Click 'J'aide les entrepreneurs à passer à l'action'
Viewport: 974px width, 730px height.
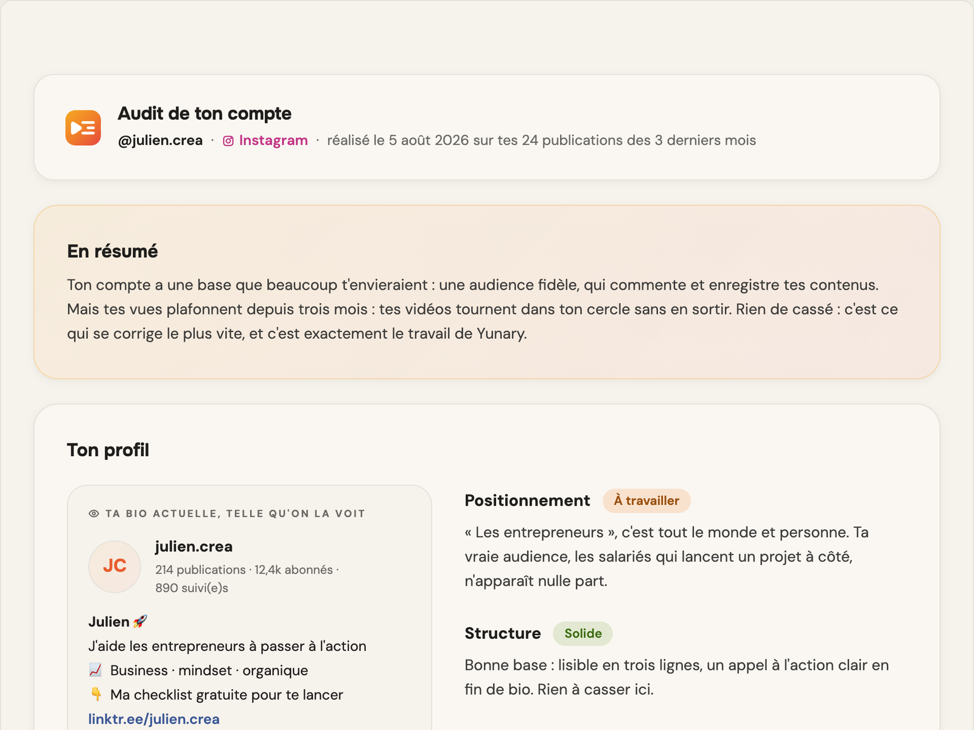click(227, 646)
